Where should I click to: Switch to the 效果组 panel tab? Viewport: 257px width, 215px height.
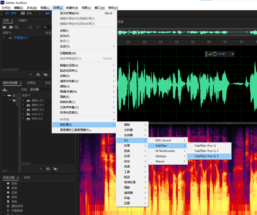point(31,83)
